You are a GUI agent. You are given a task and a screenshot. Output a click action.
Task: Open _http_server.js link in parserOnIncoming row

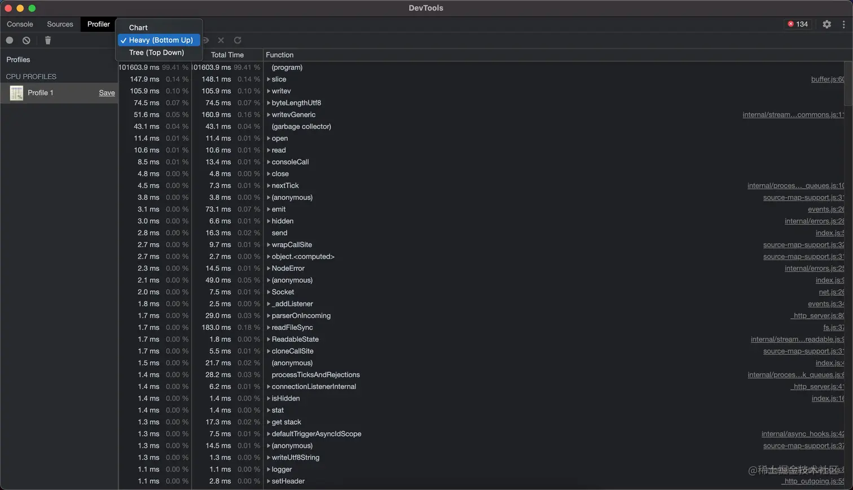pyautogui.click(x=817, y=316)
